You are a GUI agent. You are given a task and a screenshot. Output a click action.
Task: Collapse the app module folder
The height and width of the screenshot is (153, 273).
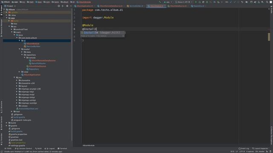point(7,18)
